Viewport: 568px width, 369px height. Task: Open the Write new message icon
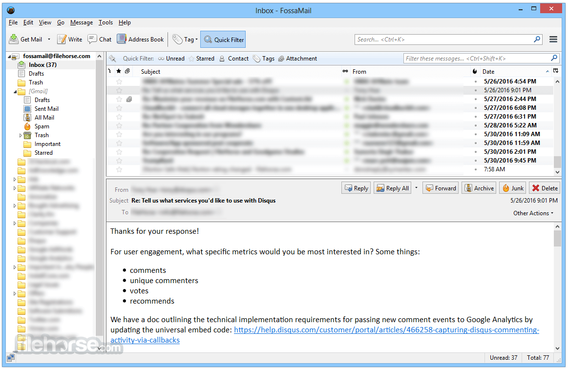69,40
